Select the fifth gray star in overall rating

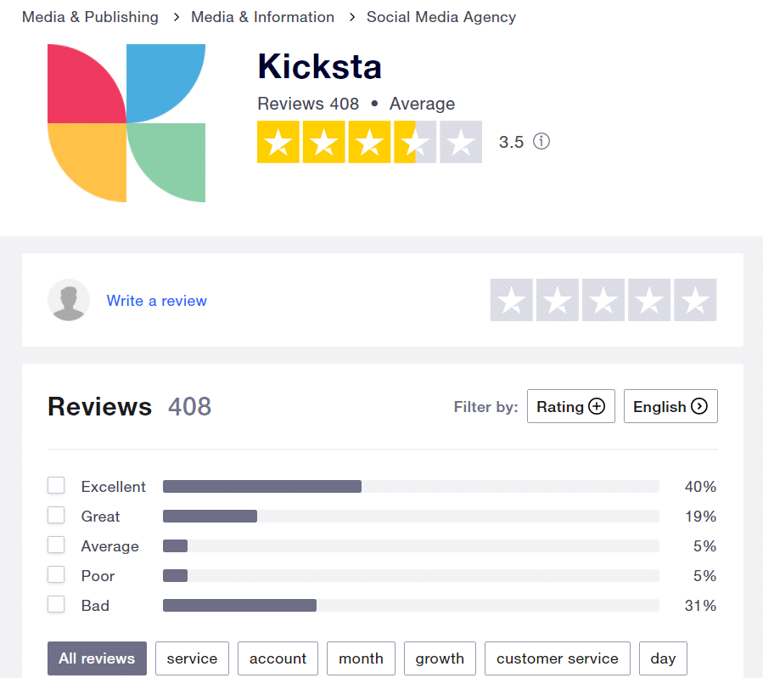click(x=461, y=142)
